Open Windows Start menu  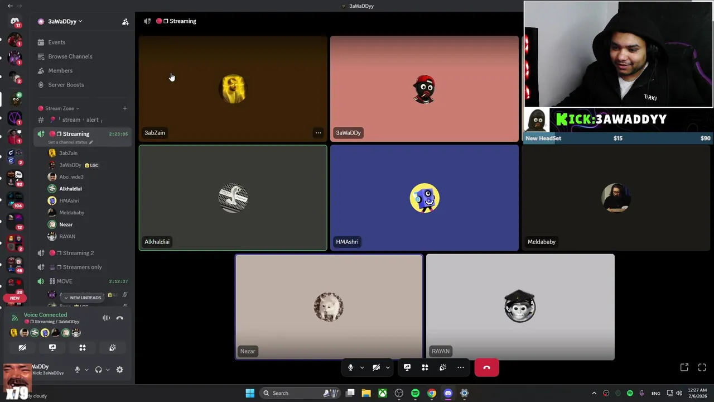click(x=250, y=393)
